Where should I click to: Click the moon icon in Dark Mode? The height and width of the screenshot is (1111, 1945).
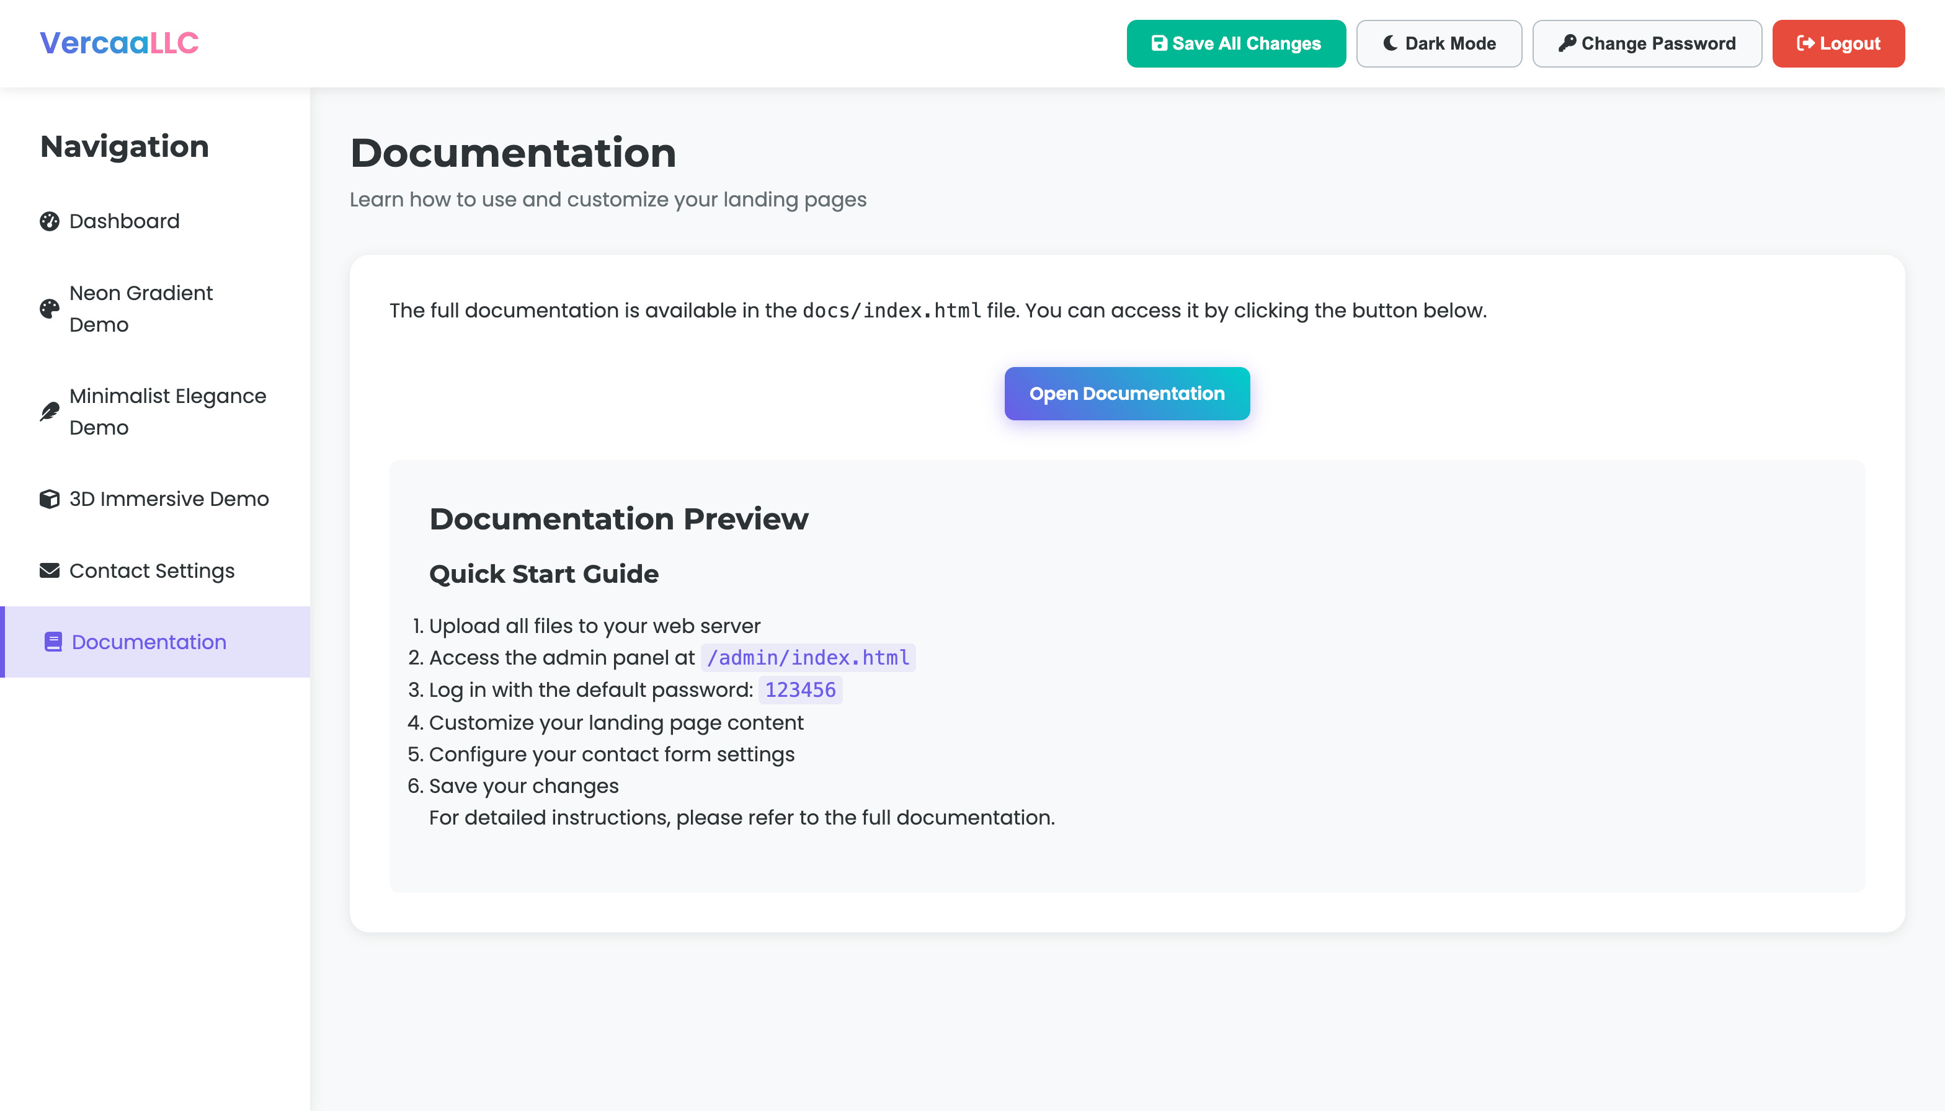[x=1391, y=43]
